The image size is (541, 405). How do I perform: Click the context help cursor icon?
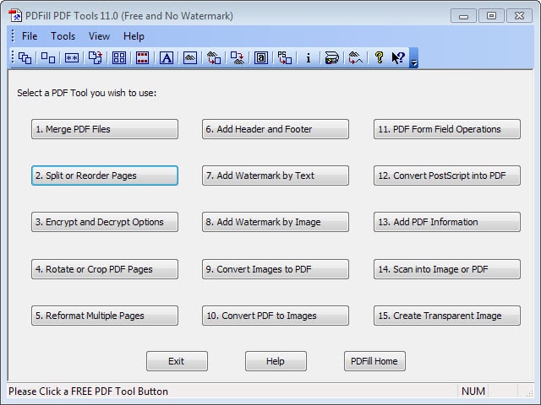398,58
